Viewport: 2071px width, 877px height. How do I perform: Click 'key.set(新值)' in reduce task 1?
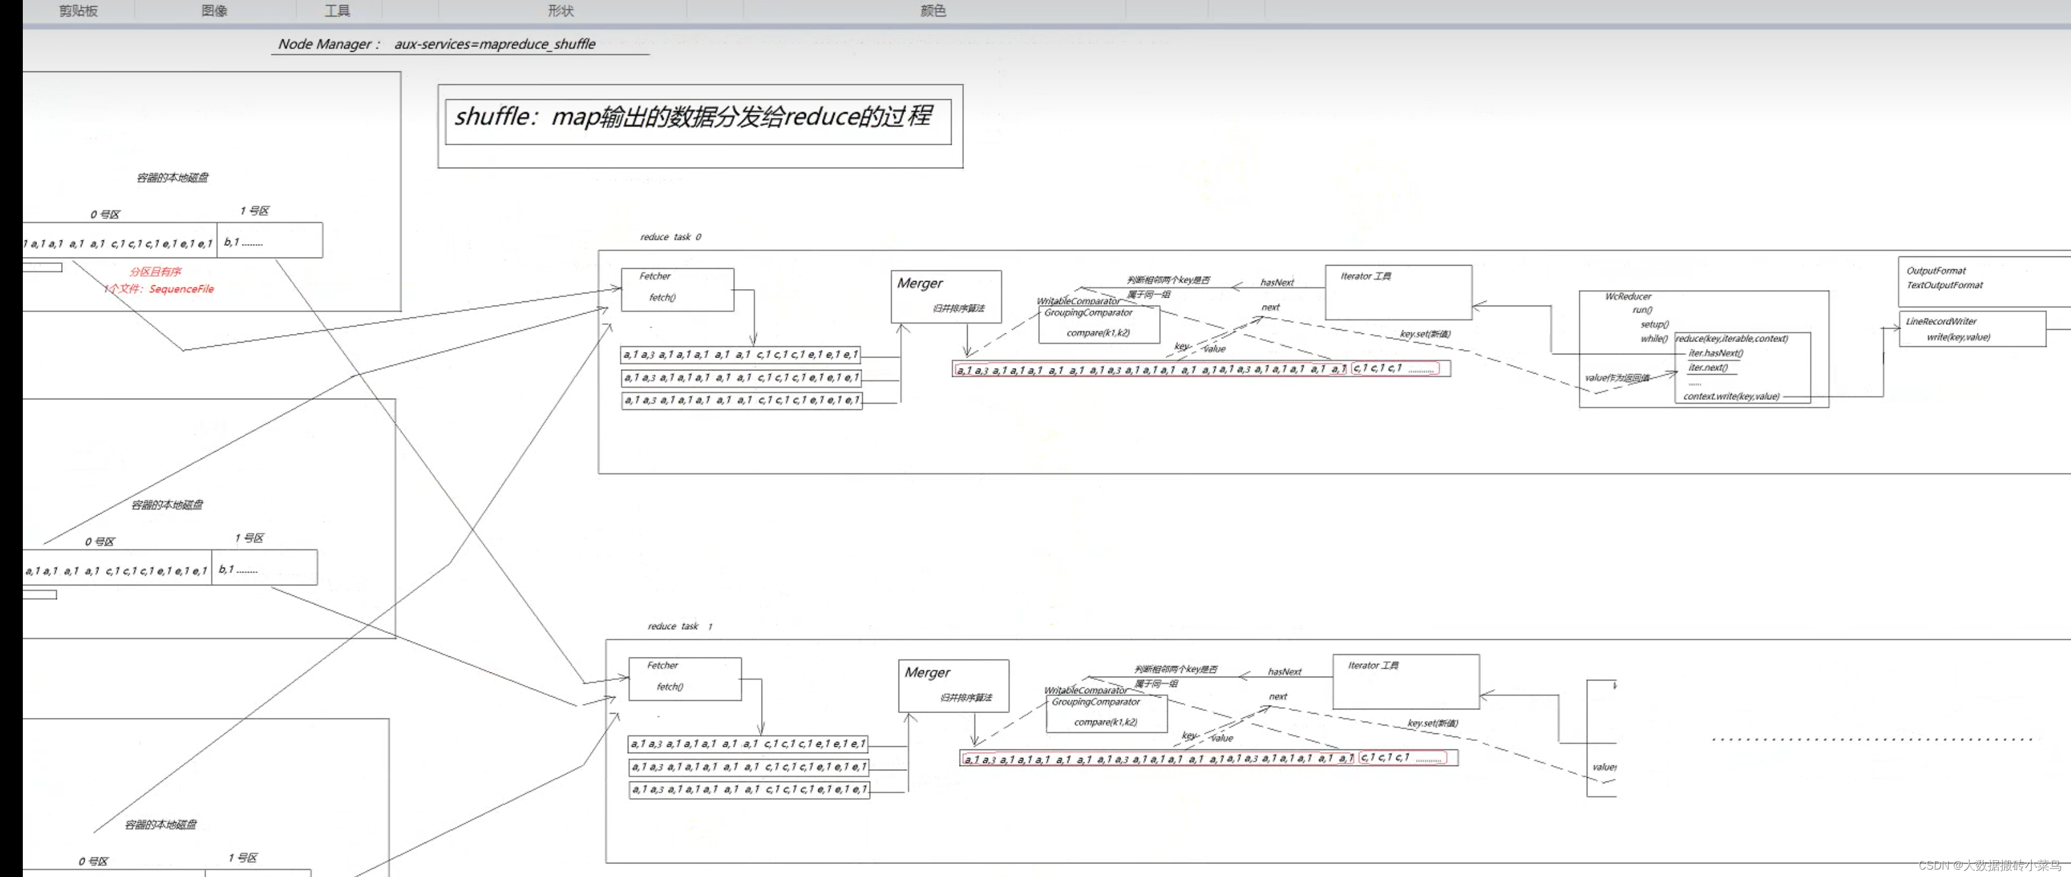(x=1432, y=724)
